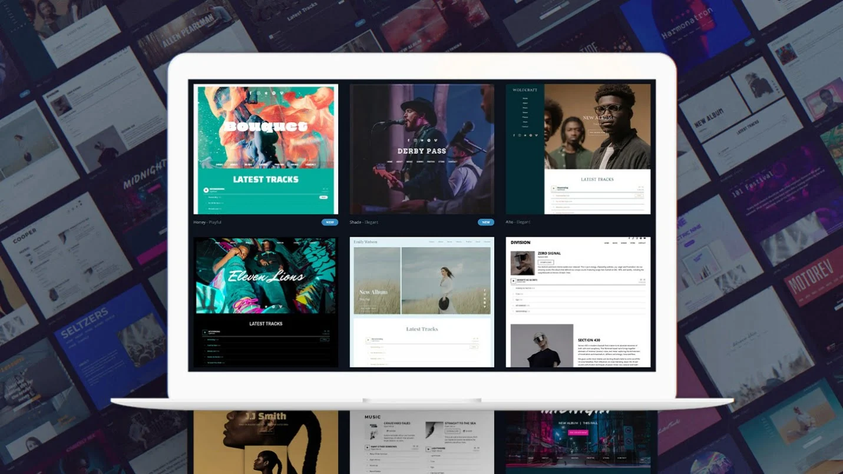Viewport: 843px width, 474px height.
Task: Select the MUSIC track-list template below the laptop
Action: [x=422, y=442]
